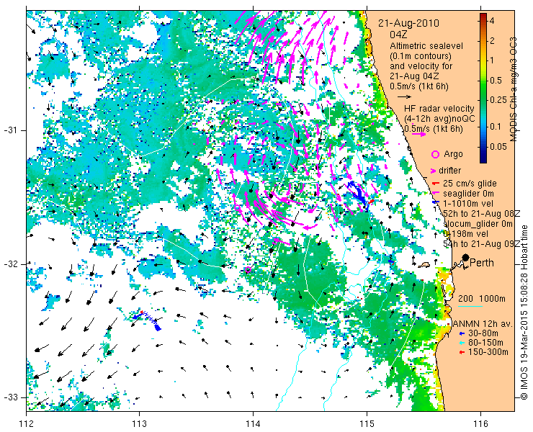533x432 pixels.
Task: Click the 'Altimetric sealevel' text
Action: 426,45
